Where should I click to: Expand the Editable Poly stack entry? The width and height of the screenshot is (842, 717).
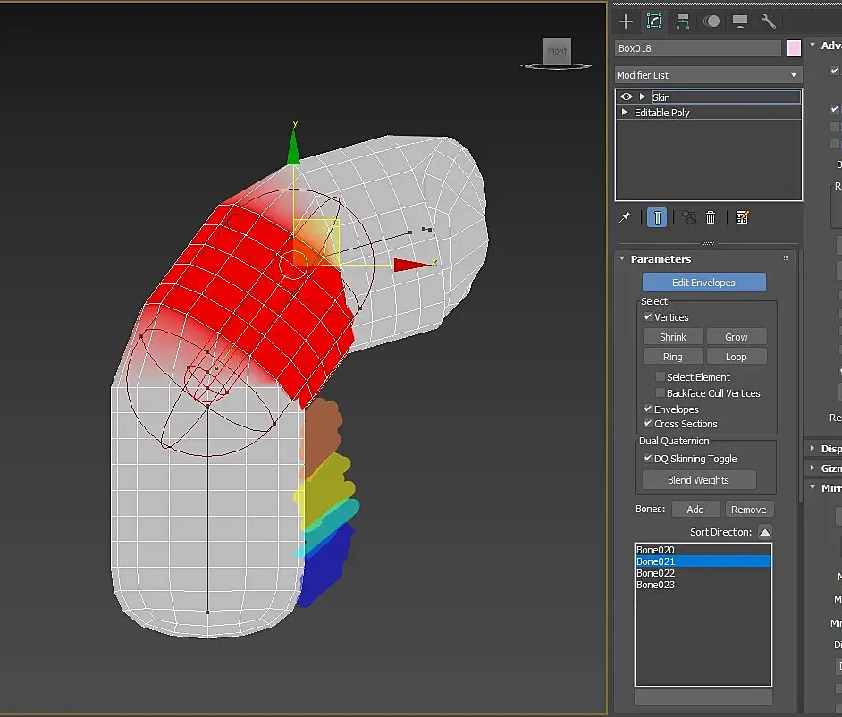coord(625,113)
